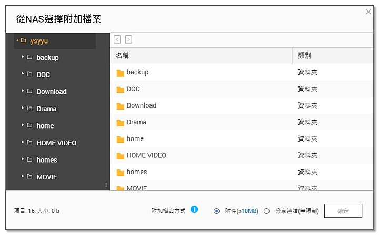Click the HOME VIDEO folder icon in list
The width and height of the screenshot is (379, 235).
(120, 156)
